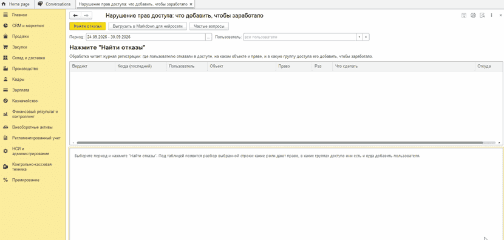This screenshot has width=504, height=240.
Task: Open the CRM и маркетинг section
Action: click(28, 25)
